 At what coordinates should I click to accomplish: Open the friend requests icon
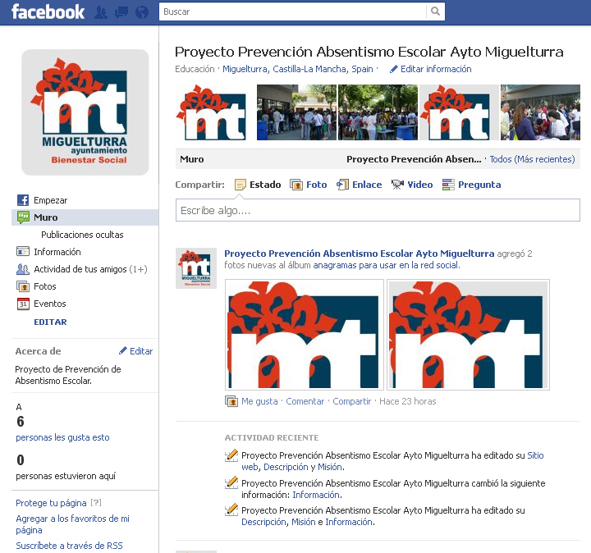click(101, 12)
